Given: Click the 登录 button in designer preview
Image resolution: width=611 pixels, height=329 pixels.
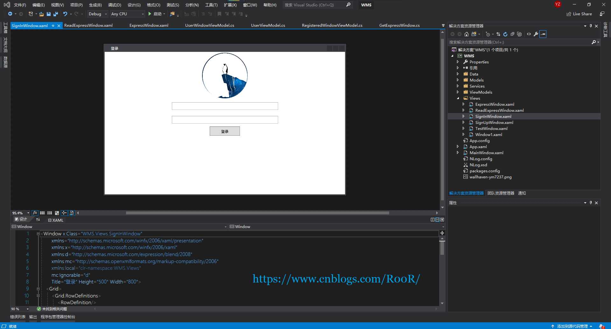Looking at the screenshot, I should pyautogui.click(x=225, y=131).
